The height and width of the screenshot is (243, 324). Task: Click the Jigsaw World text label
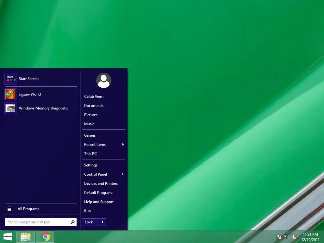(30, 94)
